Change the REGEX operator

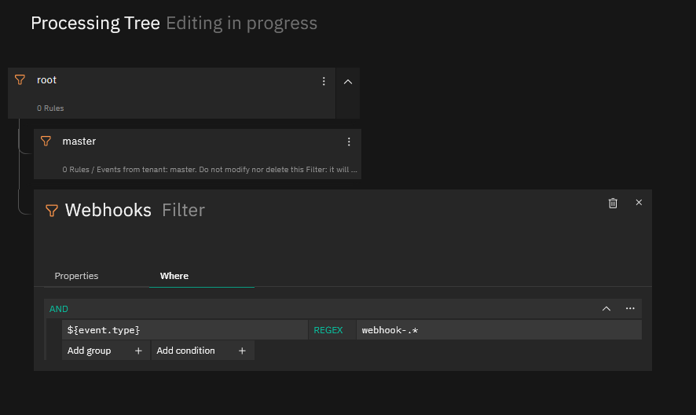(328, 330)
